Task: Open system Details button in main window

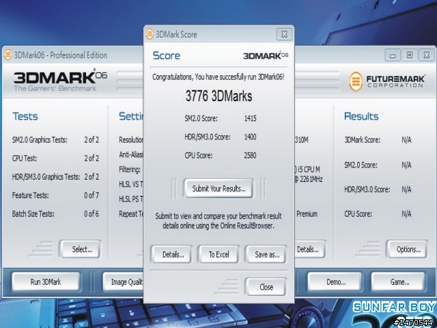Action: tap(309, 249)
